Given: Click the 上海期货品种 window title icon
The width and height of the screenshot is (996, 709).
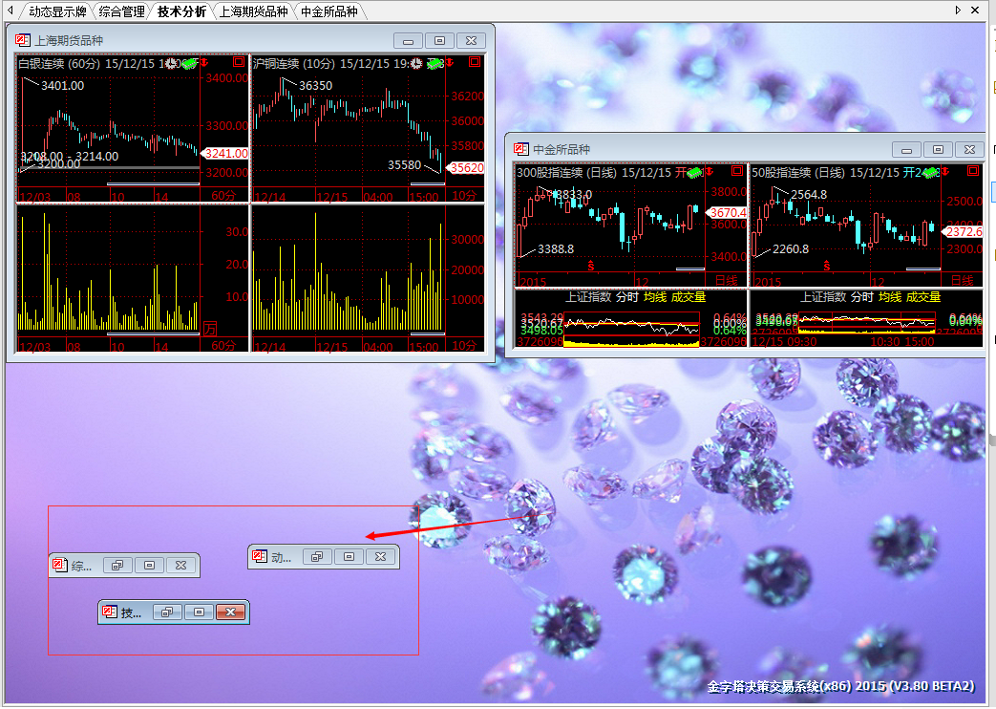Looking at the screenshot, I should click(23, 40).
